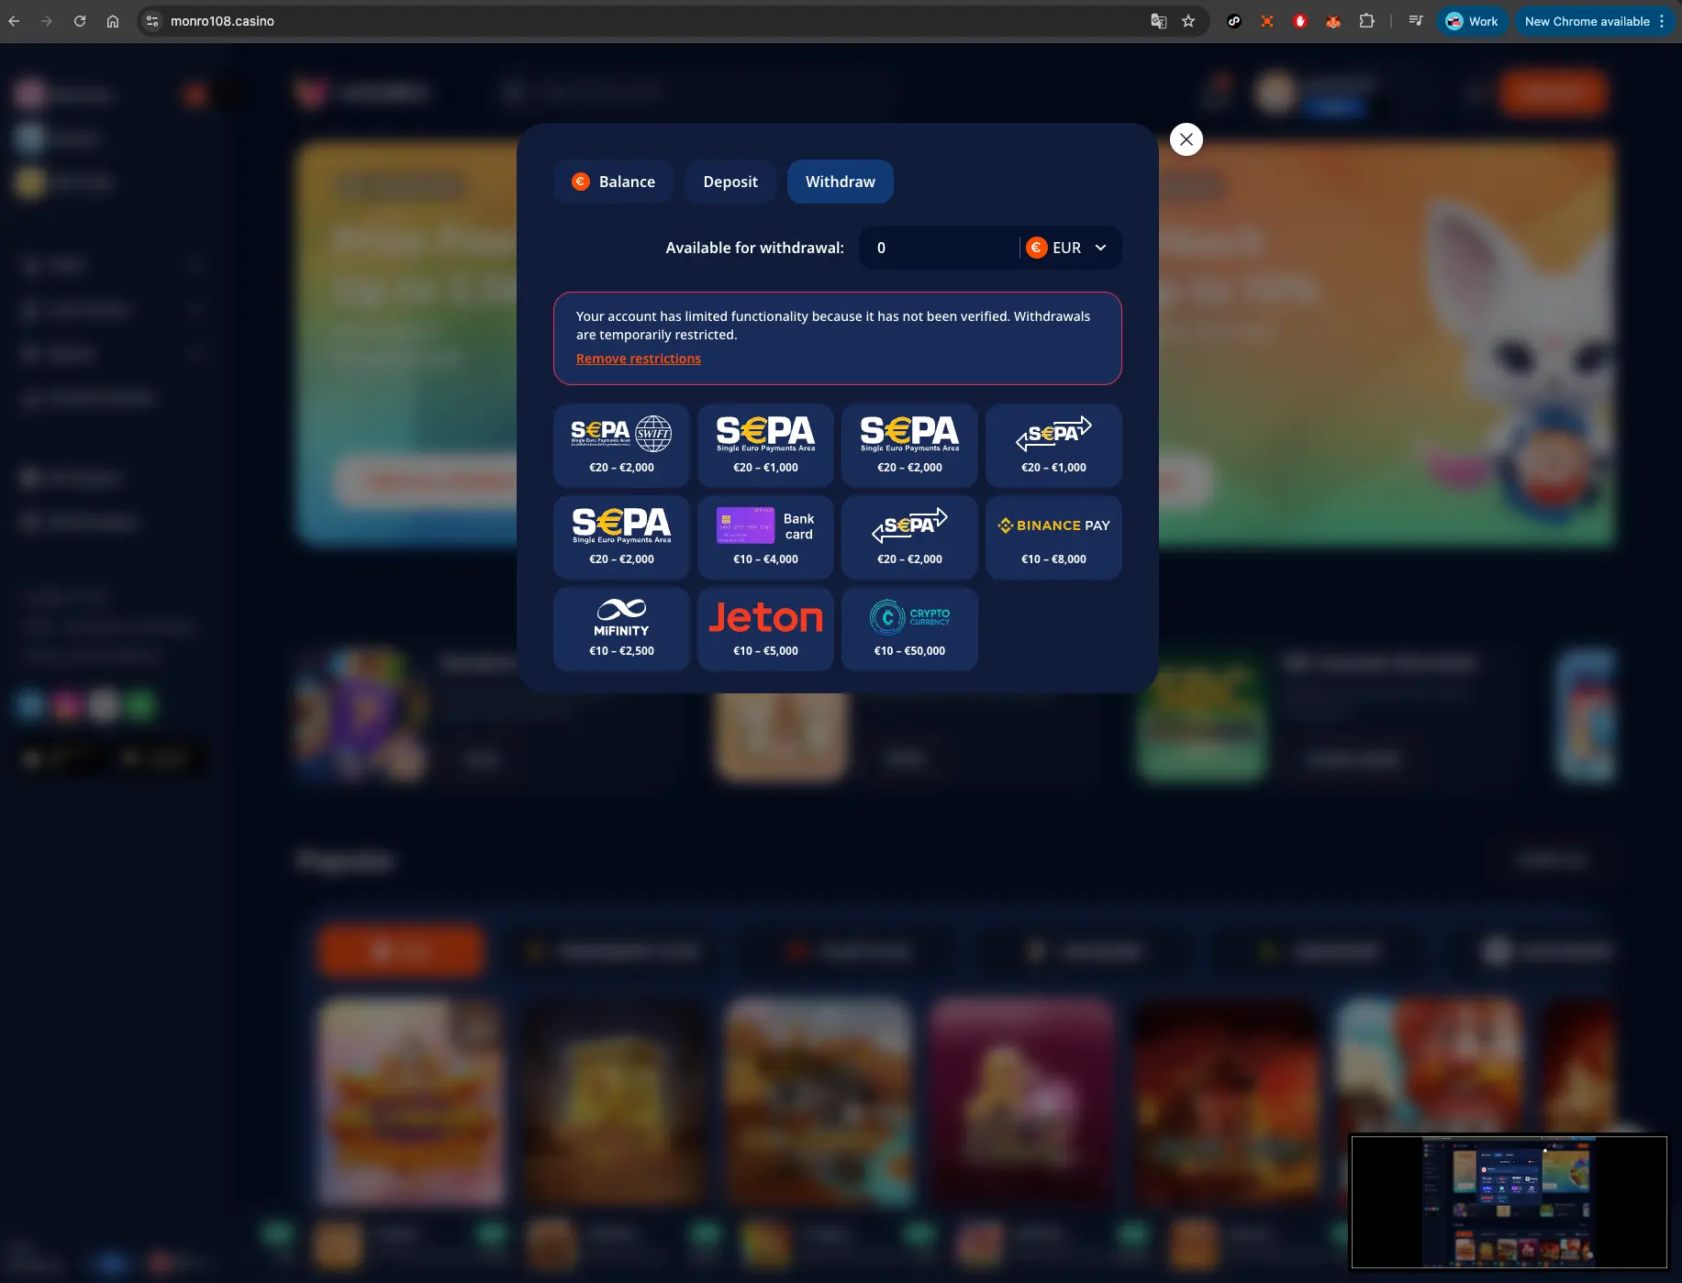Open the browser home page

tap(113, 21)
